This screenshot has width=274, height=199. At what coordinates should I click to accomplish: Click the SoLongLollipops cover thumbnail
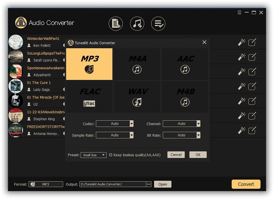(16, 57)
